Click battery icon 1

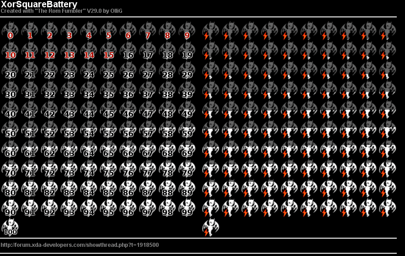pos(30,31)
